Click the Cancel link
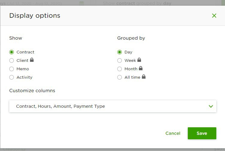 (173, 133)
